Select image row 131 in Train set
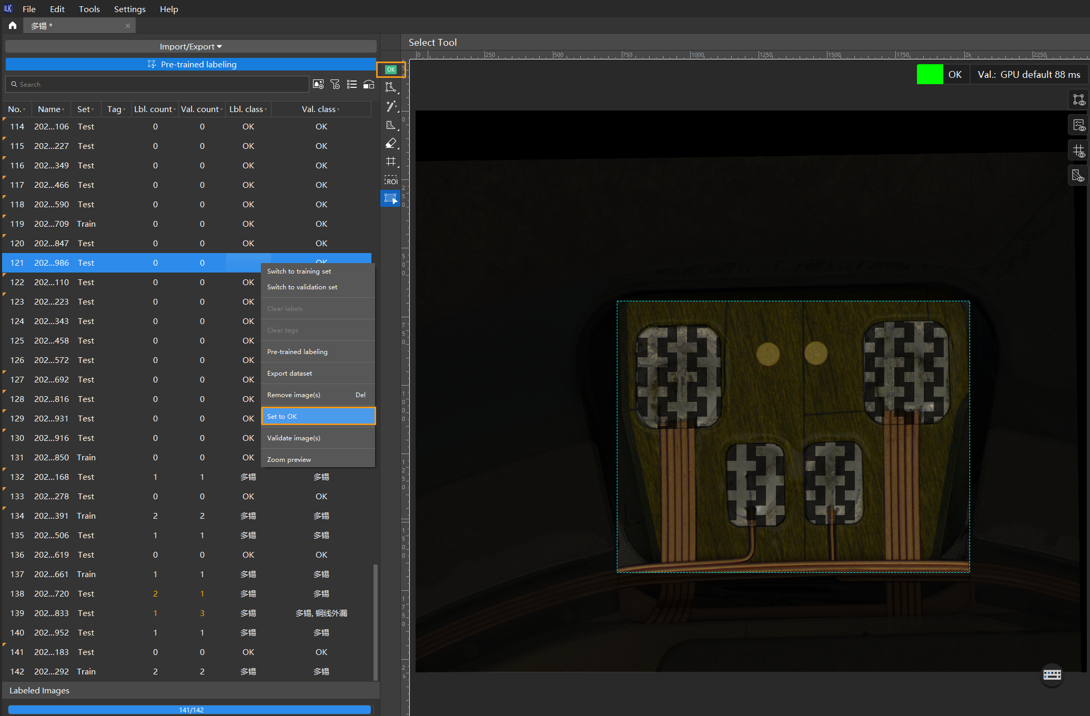The width and height of the screenshot is (1090, 716). click(187, 458)
